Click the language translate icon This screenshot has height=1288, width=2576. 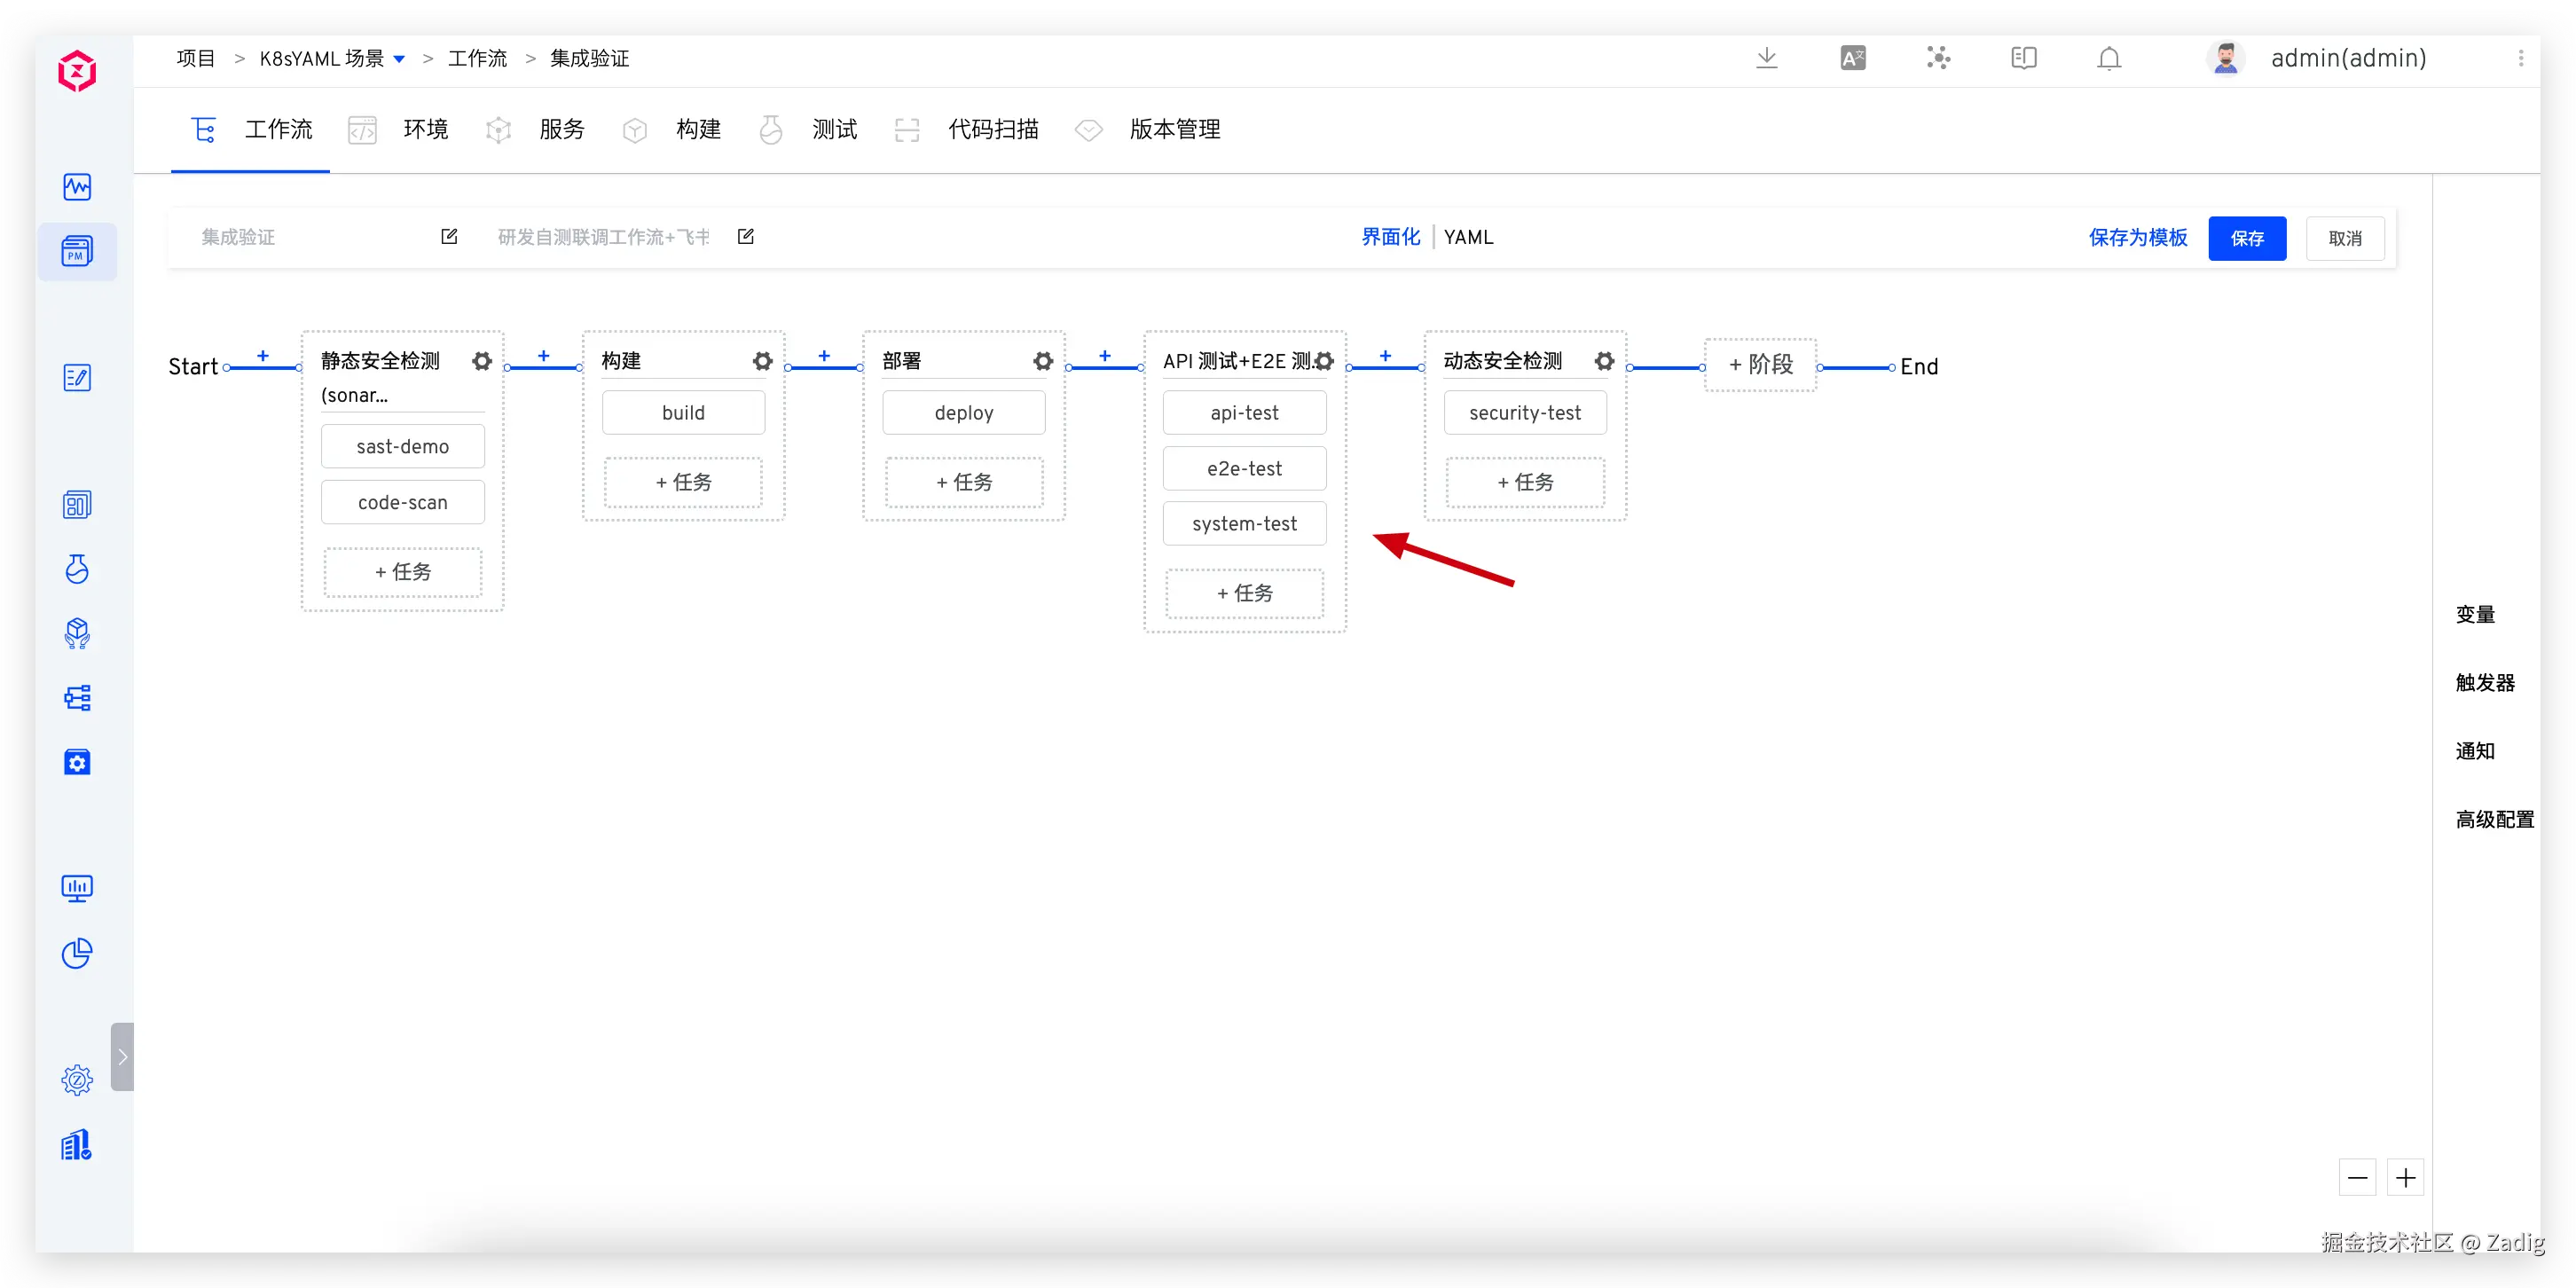(x=1852, y=59)
